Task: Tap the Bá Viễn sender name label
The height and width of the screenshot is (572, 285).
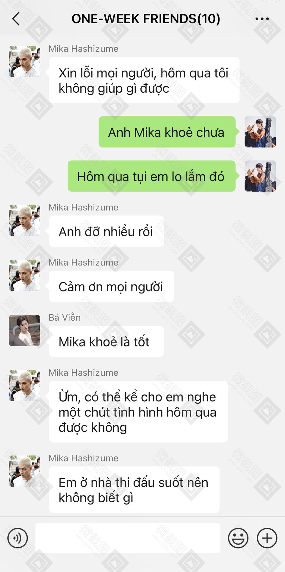Action: (x=65, y=318)
